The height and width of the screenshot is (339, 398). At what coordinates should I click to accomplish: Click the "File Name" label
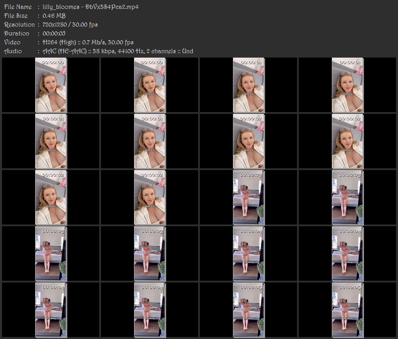click(x=18, y=7)
